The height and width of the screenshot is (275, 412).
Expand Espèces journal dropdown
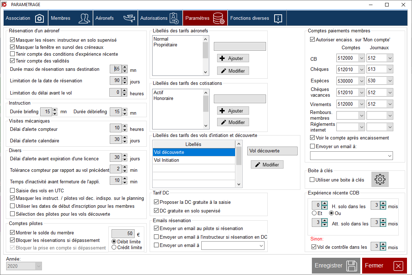click(x=390, y=81)
